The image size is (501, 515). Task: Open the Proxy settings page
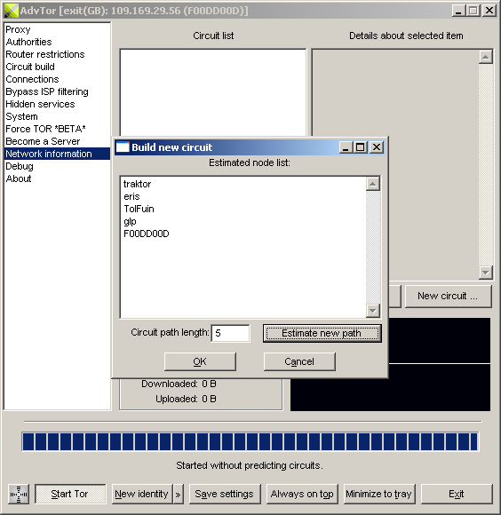(18, 29)
